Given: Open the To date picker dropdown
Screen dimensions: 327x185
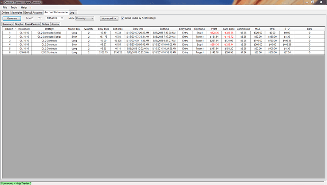Looking at the screenshot, I should 62,18.
